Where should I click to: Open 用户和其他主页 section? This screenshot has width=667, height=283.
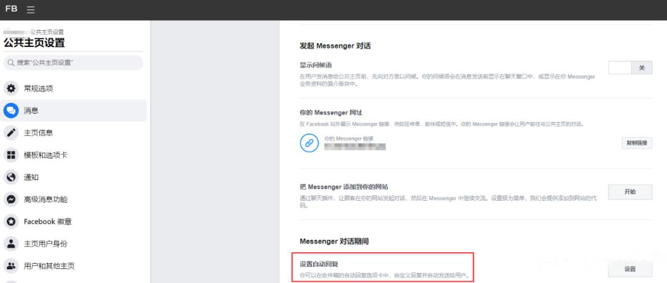pyautogui.click(x=74, y=266)
